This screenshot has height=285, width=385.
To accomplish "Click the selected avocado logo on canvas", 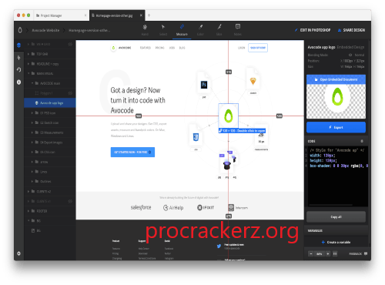I will pyautogui.click(x=228, y=116).
